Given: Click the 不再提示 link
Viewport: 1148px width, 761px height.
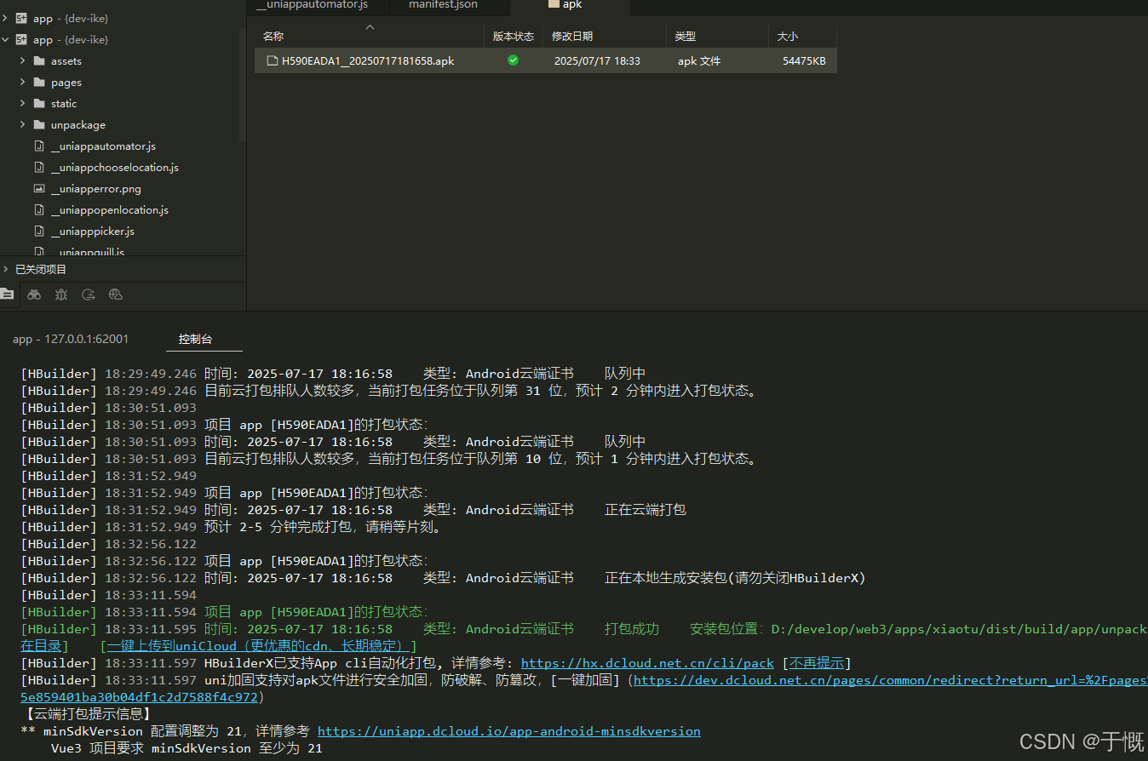Looking at the screenshot, I should [x=817, y=663].
